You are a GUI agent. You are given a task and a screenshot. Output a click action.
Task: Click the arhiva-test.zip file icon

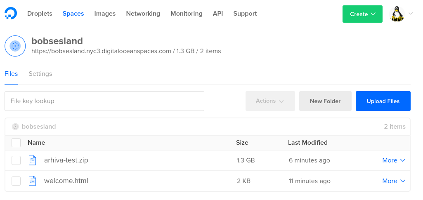pyautogui.click(x=33, y=160)
